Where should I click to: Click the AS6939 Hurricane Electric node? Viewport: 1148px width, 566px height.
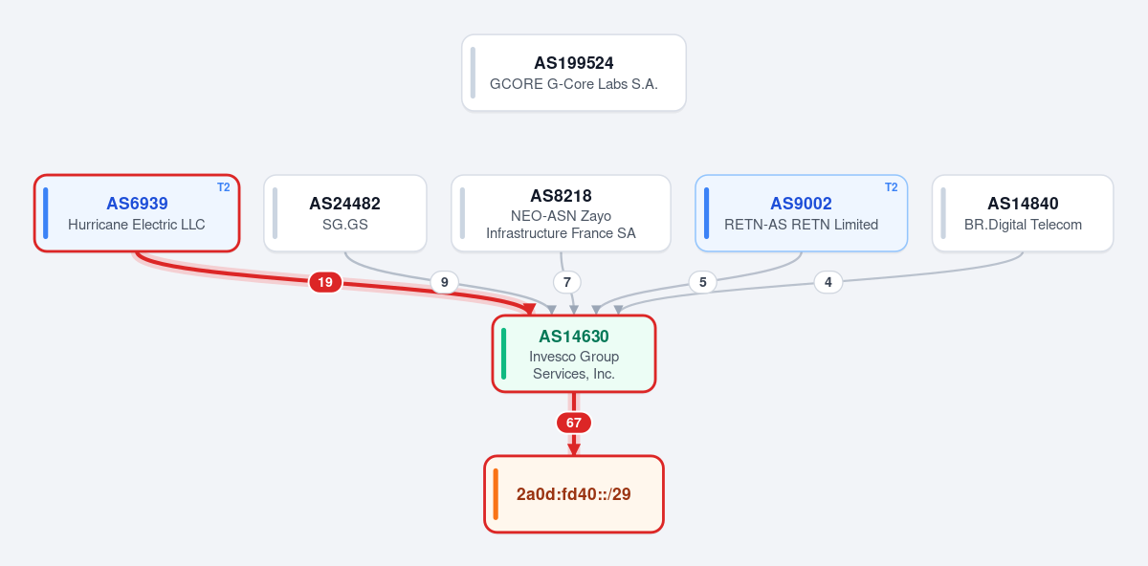(x=137, y=213)
